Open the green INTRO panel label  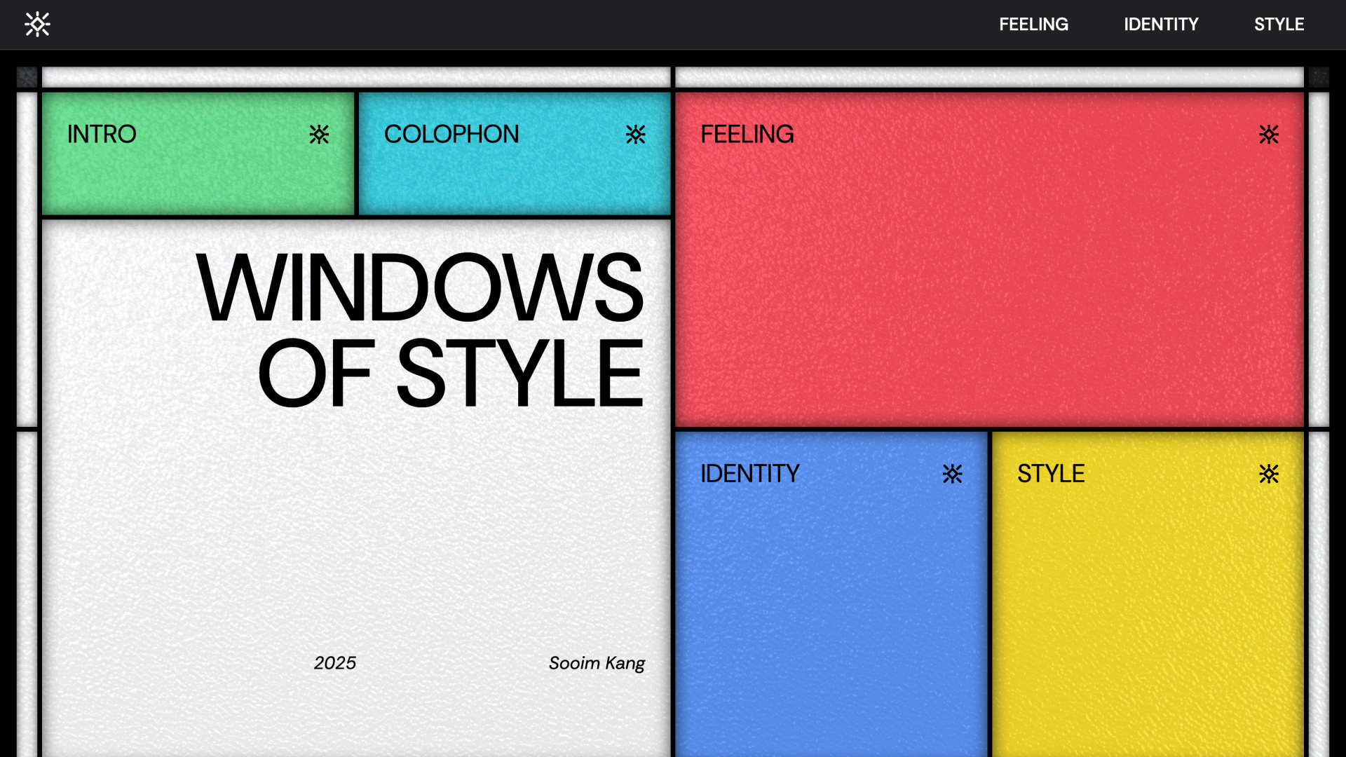coord(102,135)
